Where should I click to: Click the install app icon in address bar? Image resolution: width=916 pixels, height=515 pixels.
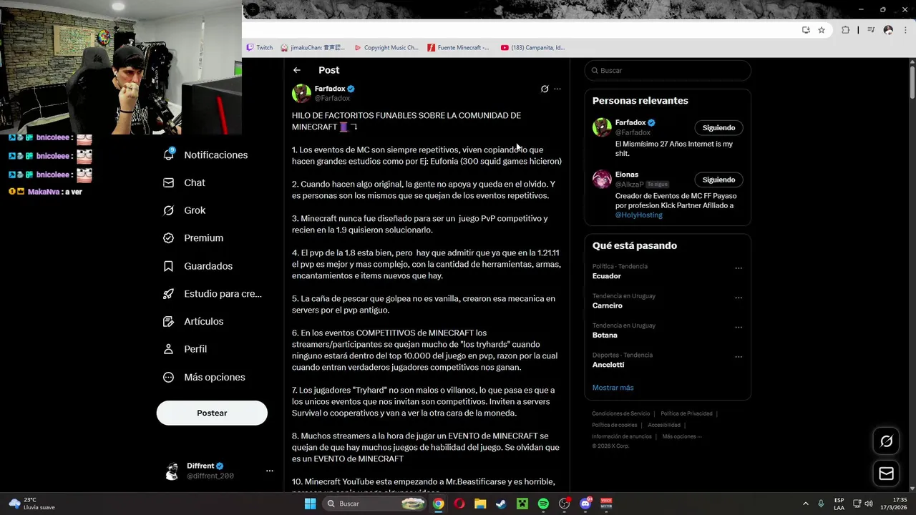pos(806,30)
